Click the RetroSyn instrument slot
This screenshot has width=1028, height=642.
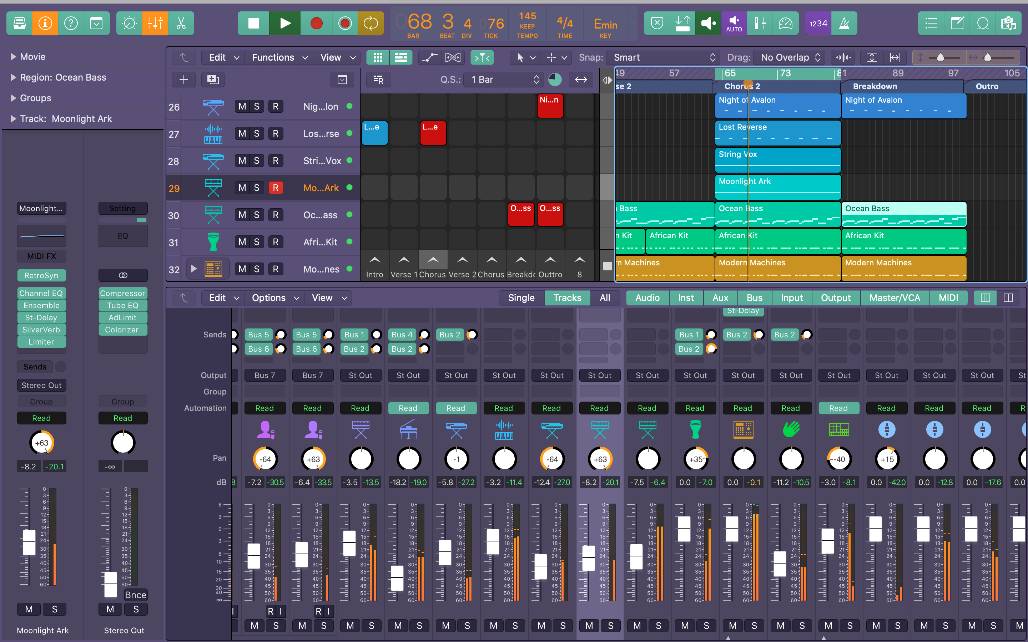coord(41,275)
